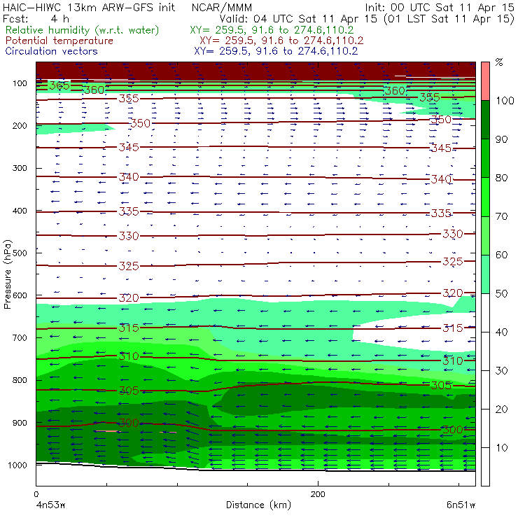Image resolution: width=518 pixels, height=518 pixels.
Task: Click the '200' distance axis tick label
Action: tap(318, 494)
